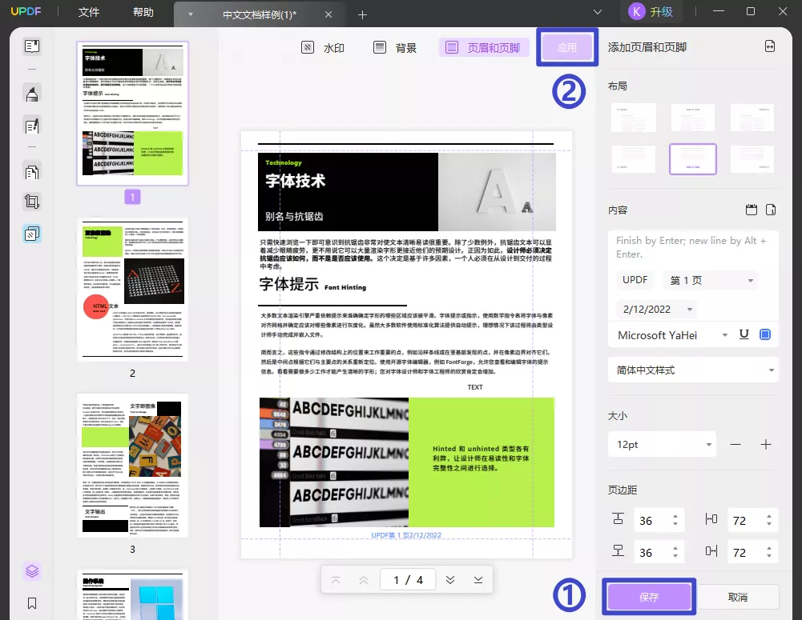This screenshot has height=620, width=802.
Task: Step the left margin 72 value
Action: (x=769, y=521)
